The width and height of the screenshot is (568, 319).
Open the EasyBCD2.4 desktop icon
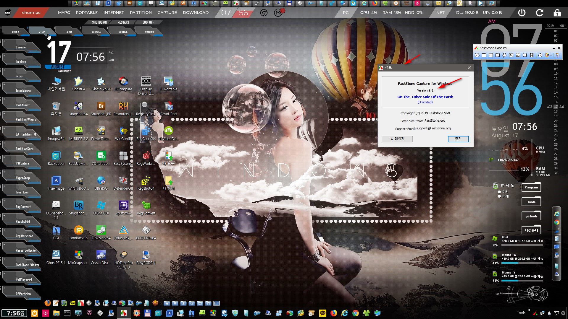click(x=146, y=258)
